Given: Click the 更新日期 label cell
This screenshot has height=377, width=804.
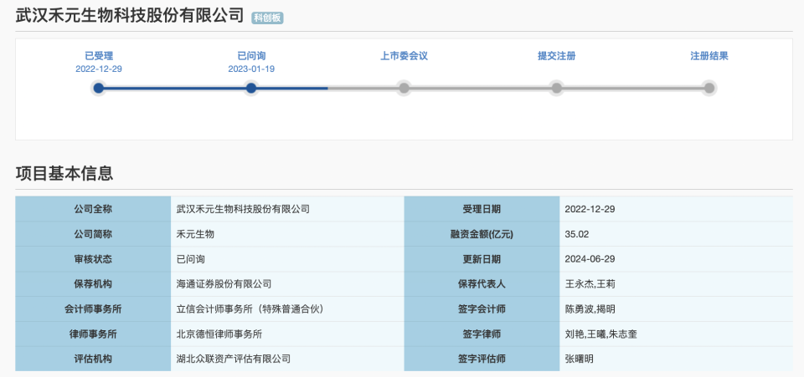Looking at the screenshot, I should tap(482, 259).
